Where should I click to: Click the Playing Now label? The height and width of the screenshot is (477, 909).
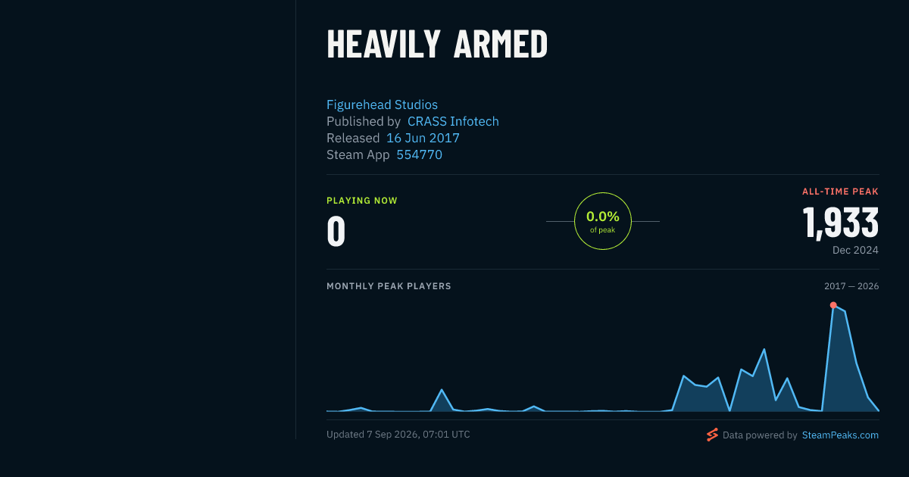(x=361, y=201)
